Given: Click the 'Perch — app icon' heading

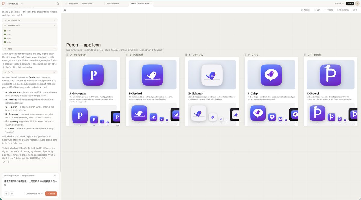Looking at the screenshot, I should tap(84, 45).
